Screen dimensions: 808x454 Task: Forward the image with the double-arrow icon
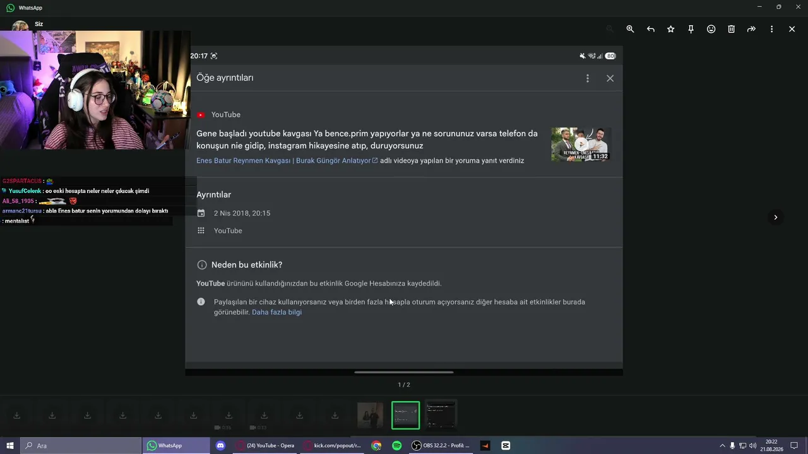pos(751,29)
